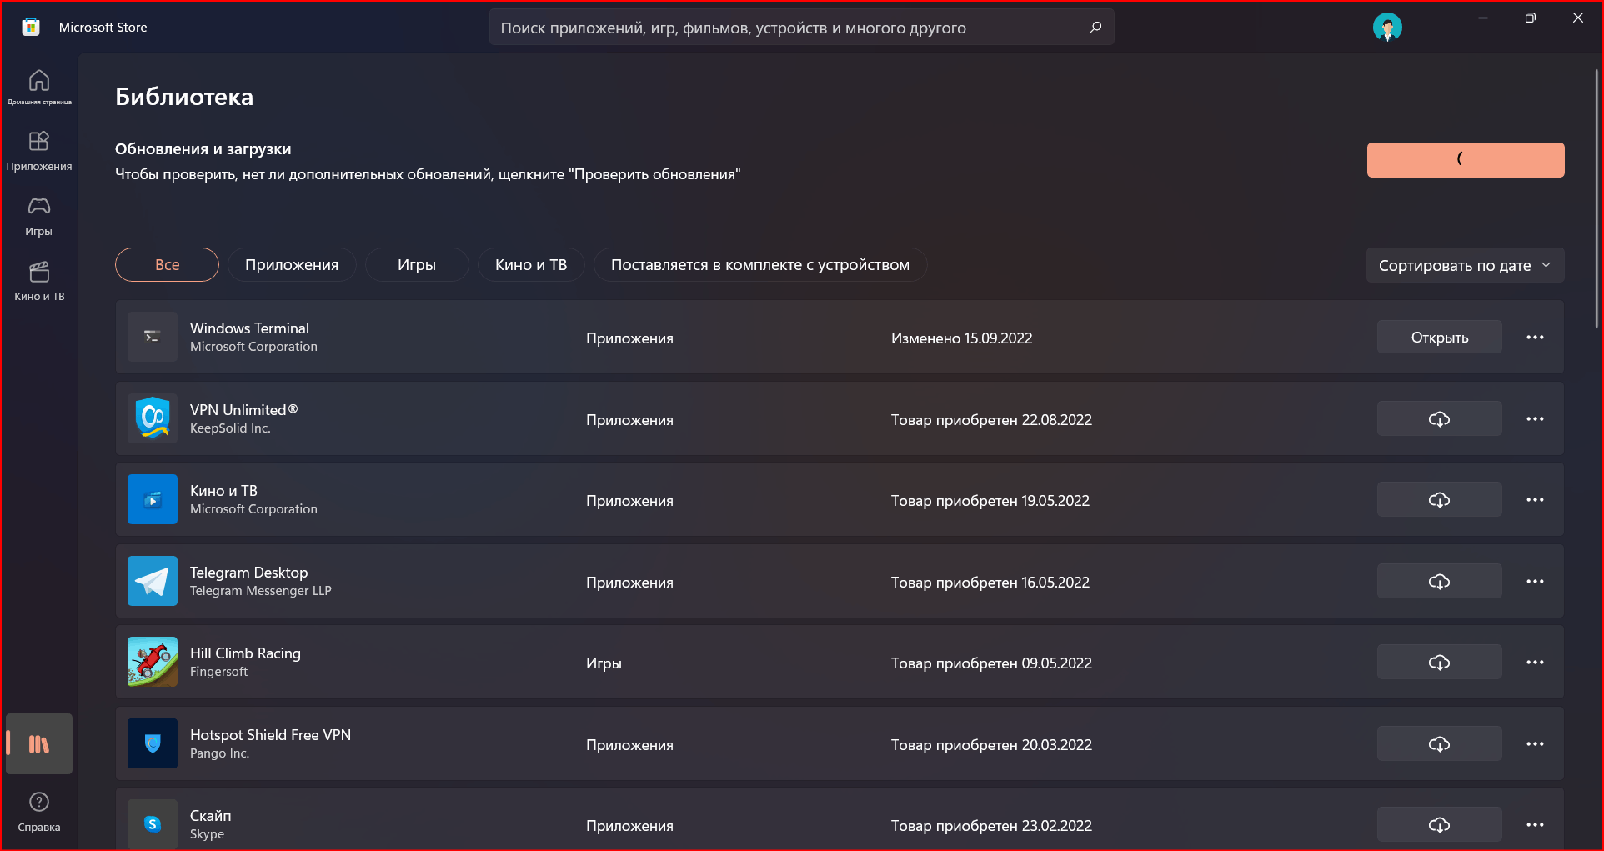Image resolution: width=1604 pixels, height=851 pixels.
Task: Open Справка help in sidebar
Action: (39, 812)
